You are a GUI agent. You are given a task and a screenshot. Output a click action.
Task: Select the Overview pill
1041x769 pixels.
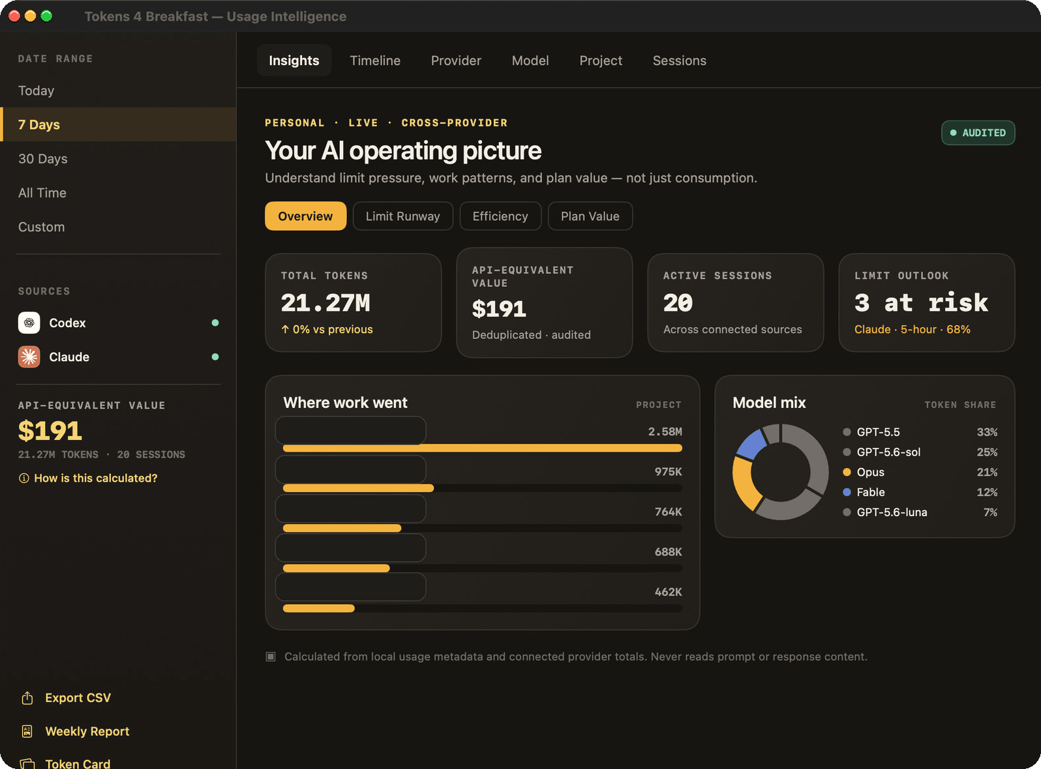click(305, 216)
